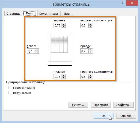Decrease the нижнего колонтитула value
Viewport: 140px width, 123px height.
[90, 78]
